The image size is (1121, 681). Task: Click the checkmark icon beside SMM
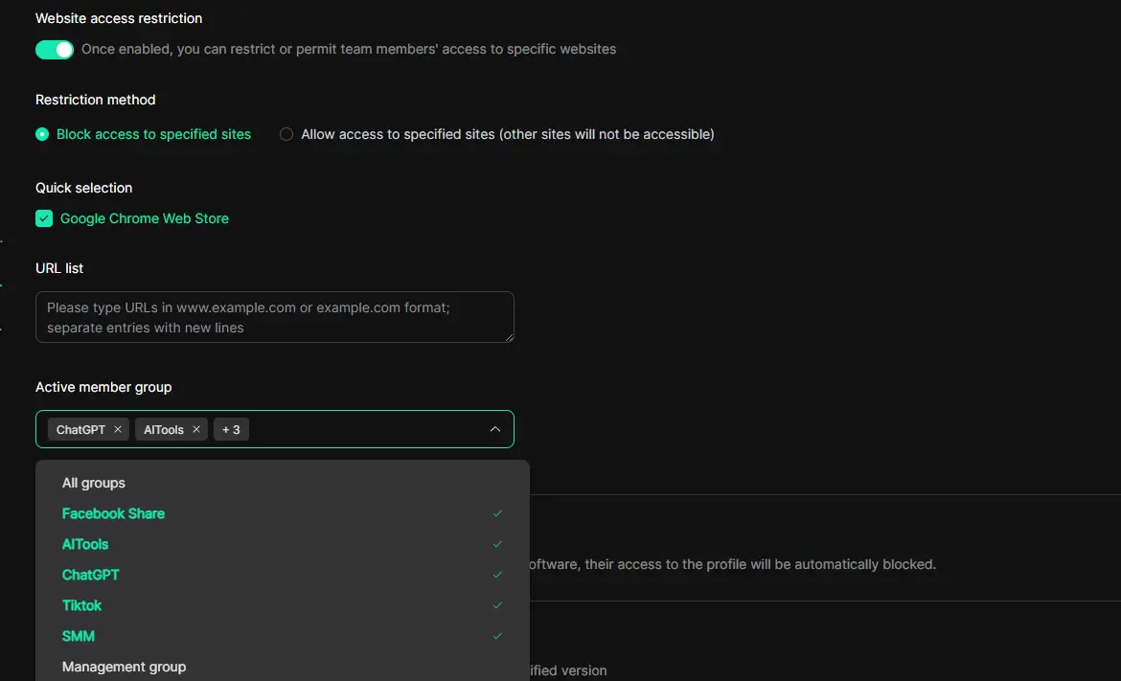(497, 636)
